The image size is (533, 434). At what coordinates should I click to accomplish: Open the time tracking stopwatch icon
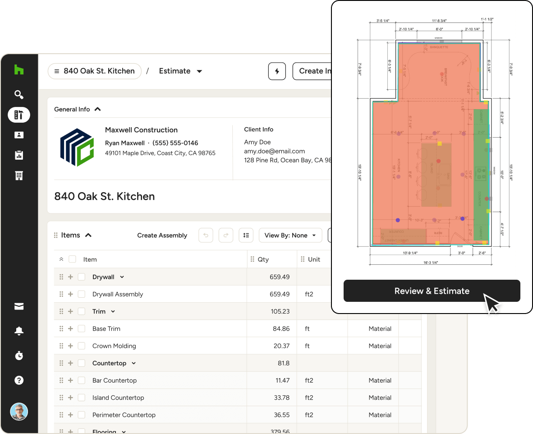click(x=18, y=356)
